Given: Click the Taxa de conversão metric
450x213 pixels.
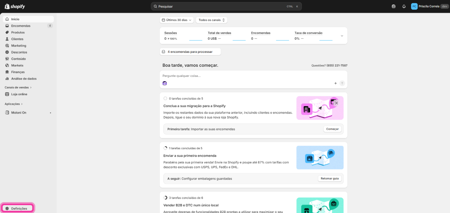Looking at the screenshot, I should 313,36.
